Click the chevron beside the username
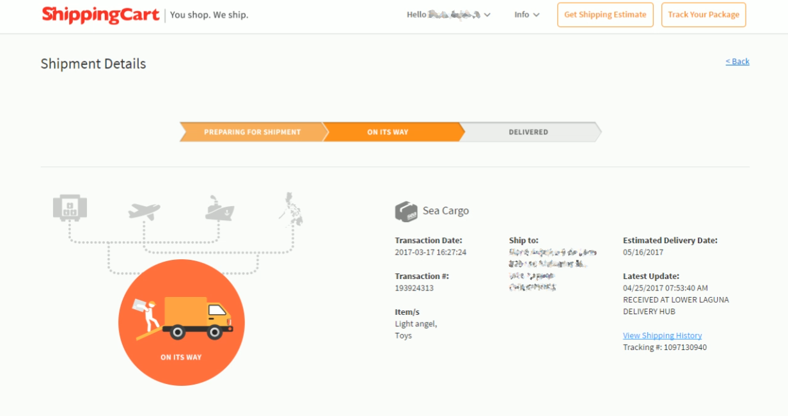Image resolution: width=788 pixels, height=416 pixels. pos(487,15)
